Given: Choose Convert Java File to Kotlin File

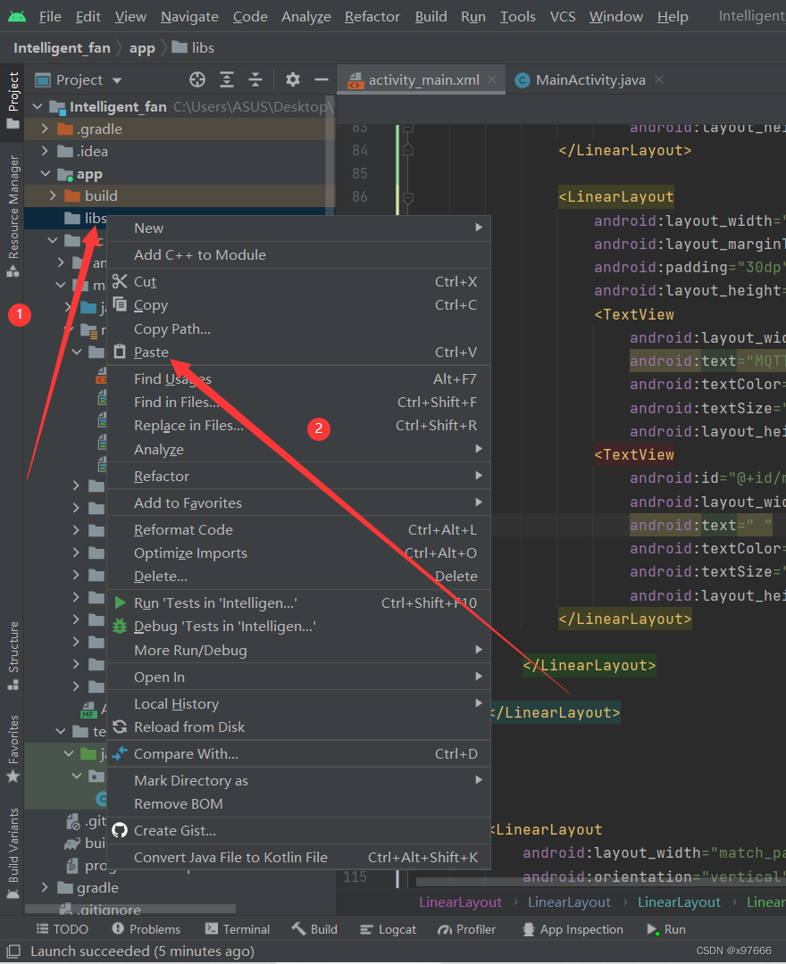Looking at the screenshot, I should pos(299,858).
